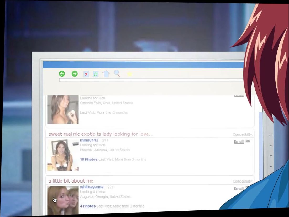Refresh the page with the reload icon

tap(96, 74)
